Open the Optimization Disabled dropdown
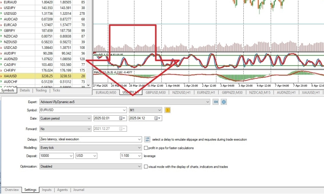The width and height of the screenshot is (324, 194). click(139, 166)
